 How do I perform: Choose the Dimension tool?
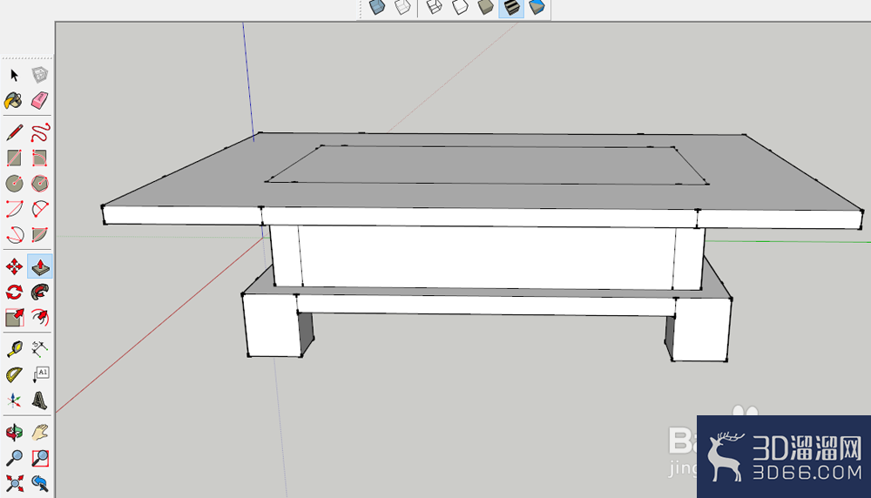tap(40, 349)
